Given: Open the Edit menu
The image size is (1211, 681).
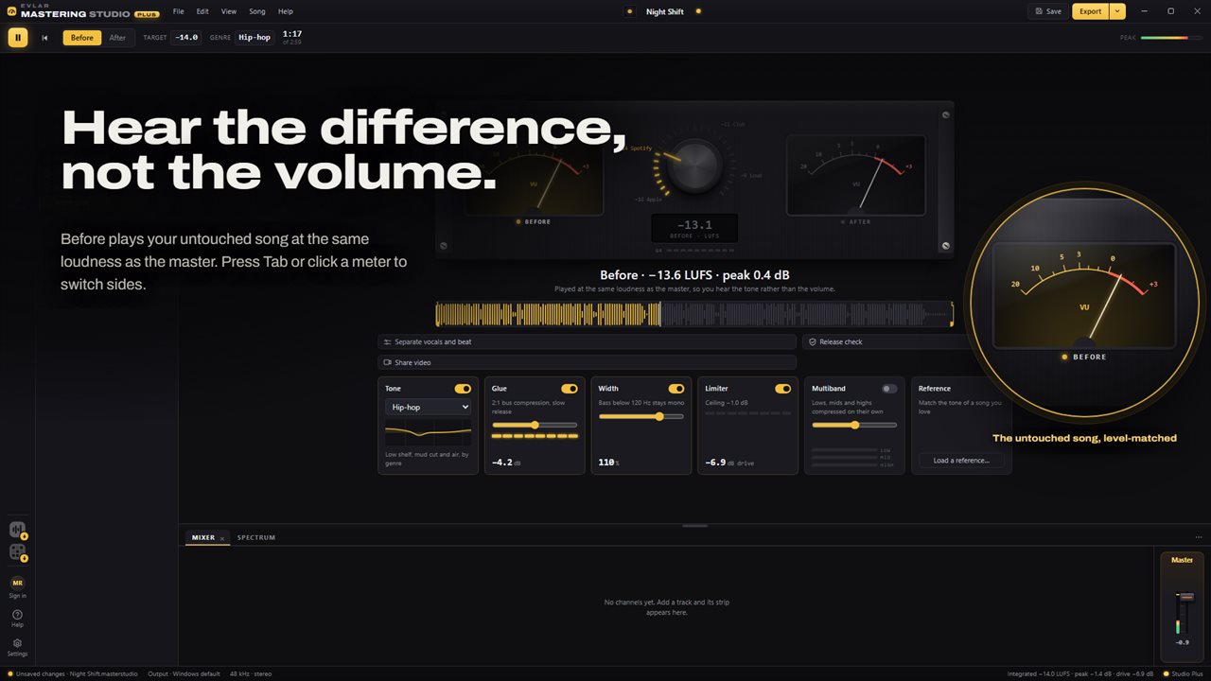Looking at the screenshot, I should coord(202,11).
